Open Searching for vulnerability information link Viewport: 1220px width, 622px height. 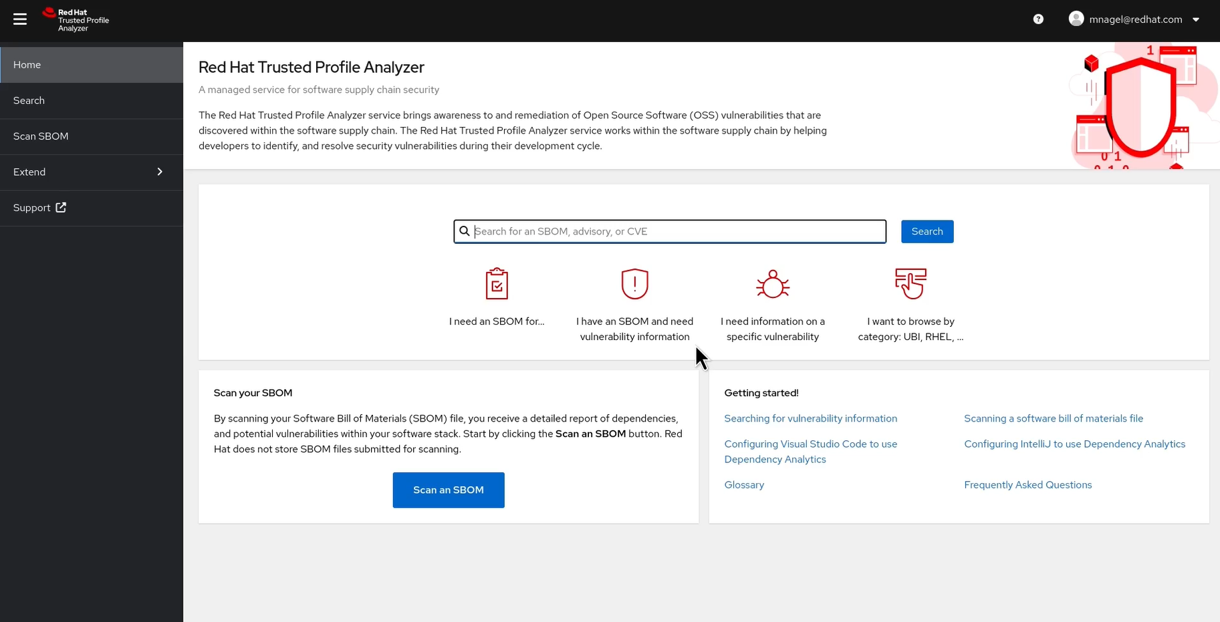811,419
